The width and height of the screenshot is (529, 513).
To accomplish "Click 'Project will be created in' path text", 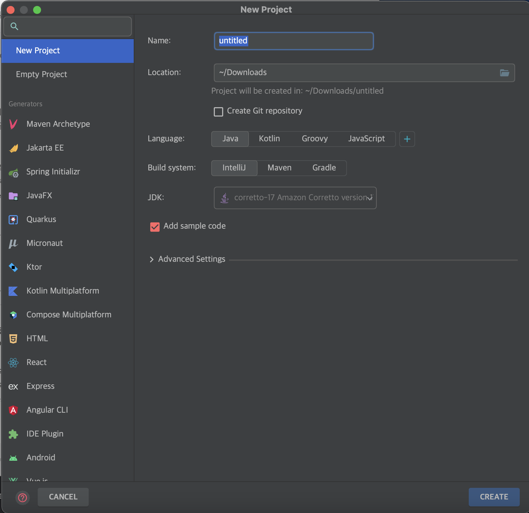I will [297, 91].
